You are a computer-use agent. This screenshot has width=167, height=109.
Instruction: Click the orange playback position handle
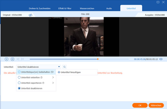pos(98,59)
